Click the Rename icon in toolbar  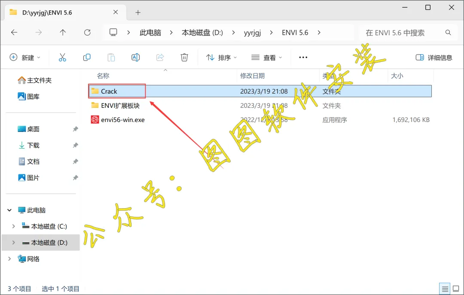click(135, 58)
